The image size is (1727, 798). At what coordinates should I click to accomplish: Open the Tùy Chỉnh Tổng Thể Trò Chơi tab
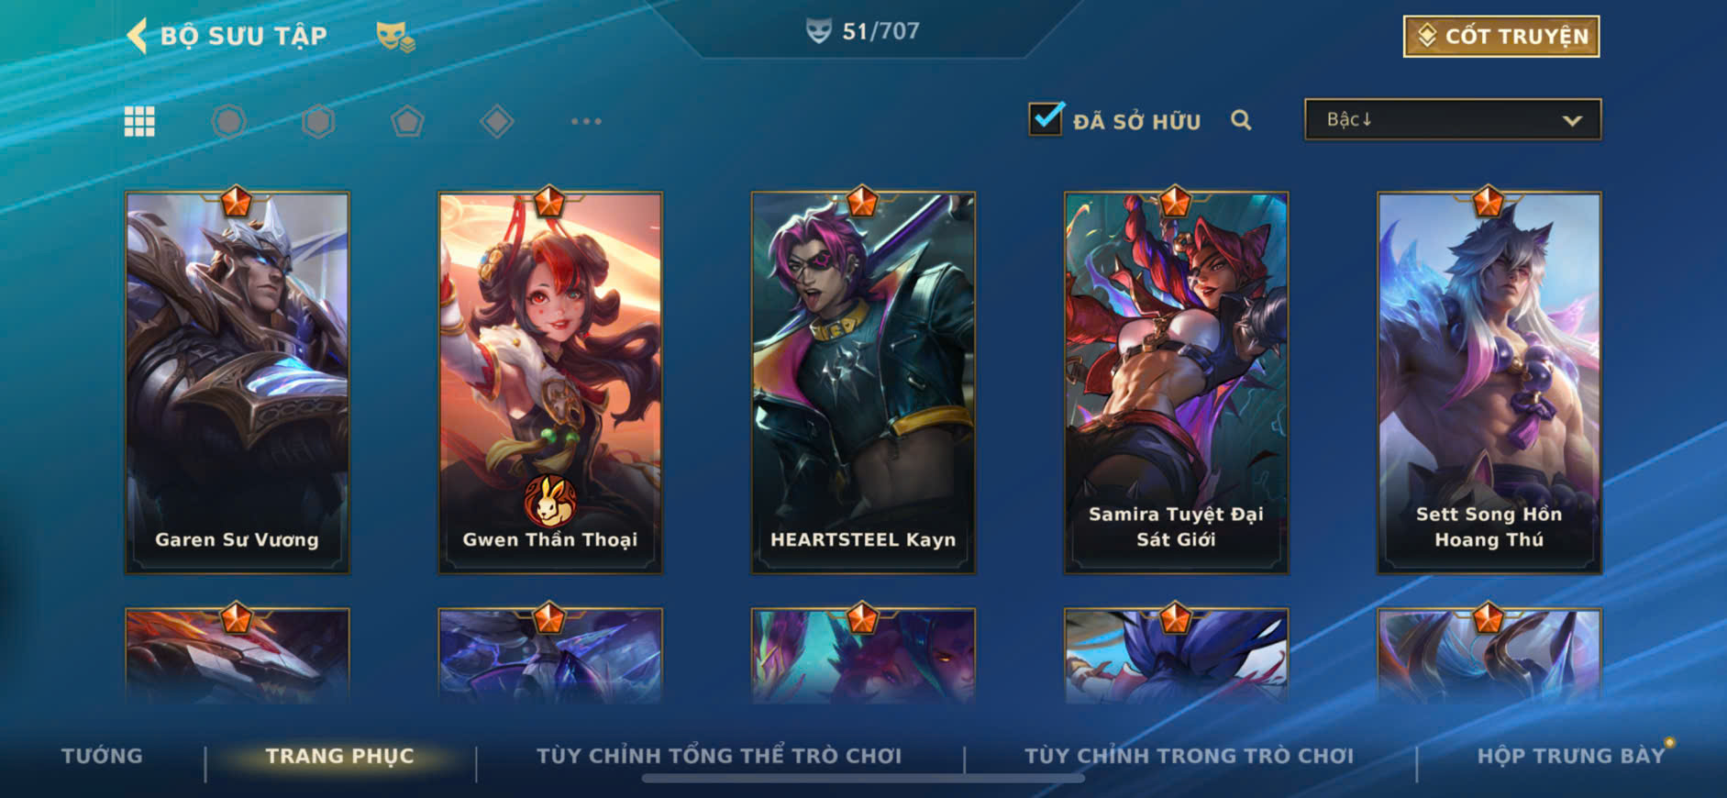[719, 756]
